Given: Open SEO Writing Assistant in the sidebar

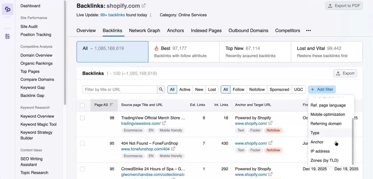Looking at the screenshot, I should pos(31,162).
